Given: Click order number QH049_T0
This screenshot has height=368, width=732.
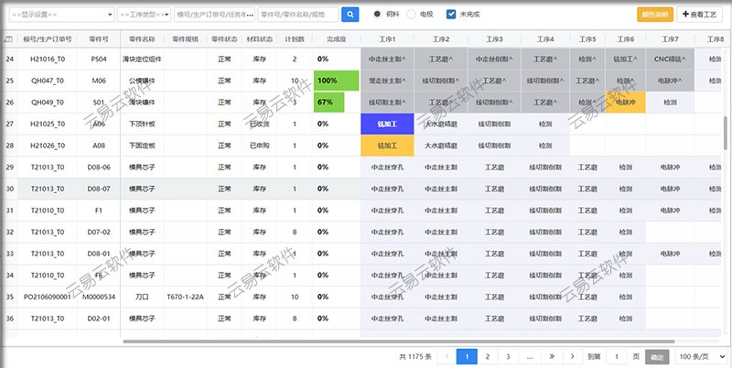Looking at the screenshot, I should pos(48,103).
